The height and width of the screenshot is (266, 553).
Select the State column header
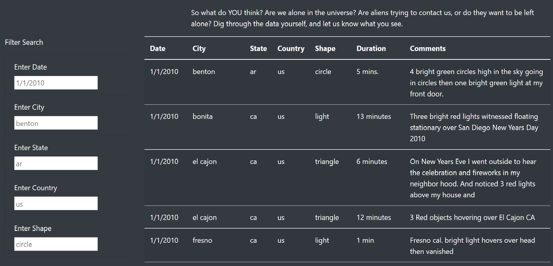click(258, 49)
